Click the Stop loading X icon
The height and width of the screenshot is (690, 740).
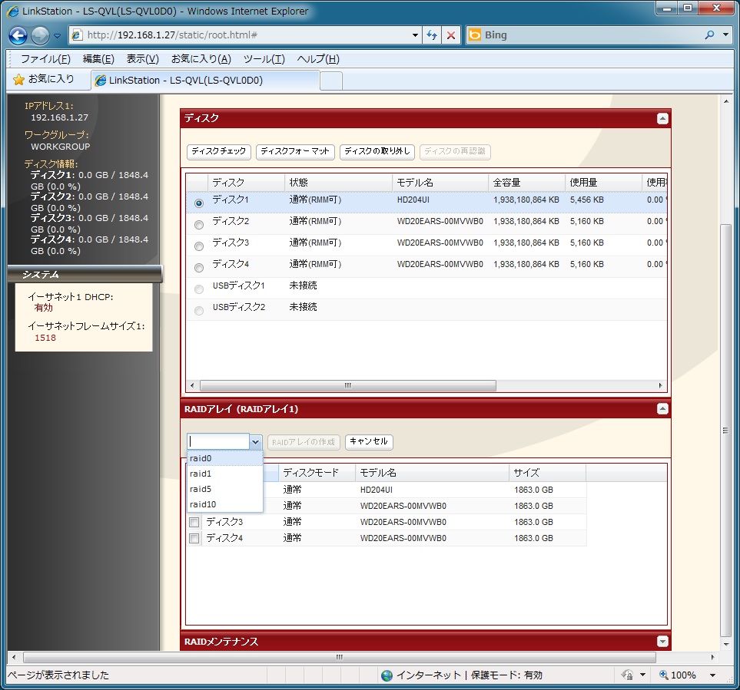pyautogui.click(x=451, y=35)
